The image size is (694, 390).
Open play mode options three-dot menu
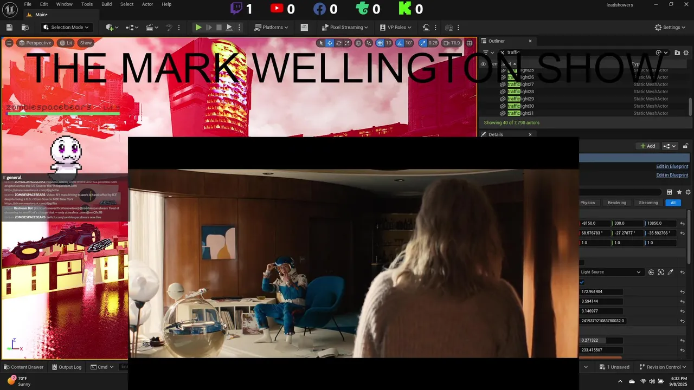coord(239,27)
